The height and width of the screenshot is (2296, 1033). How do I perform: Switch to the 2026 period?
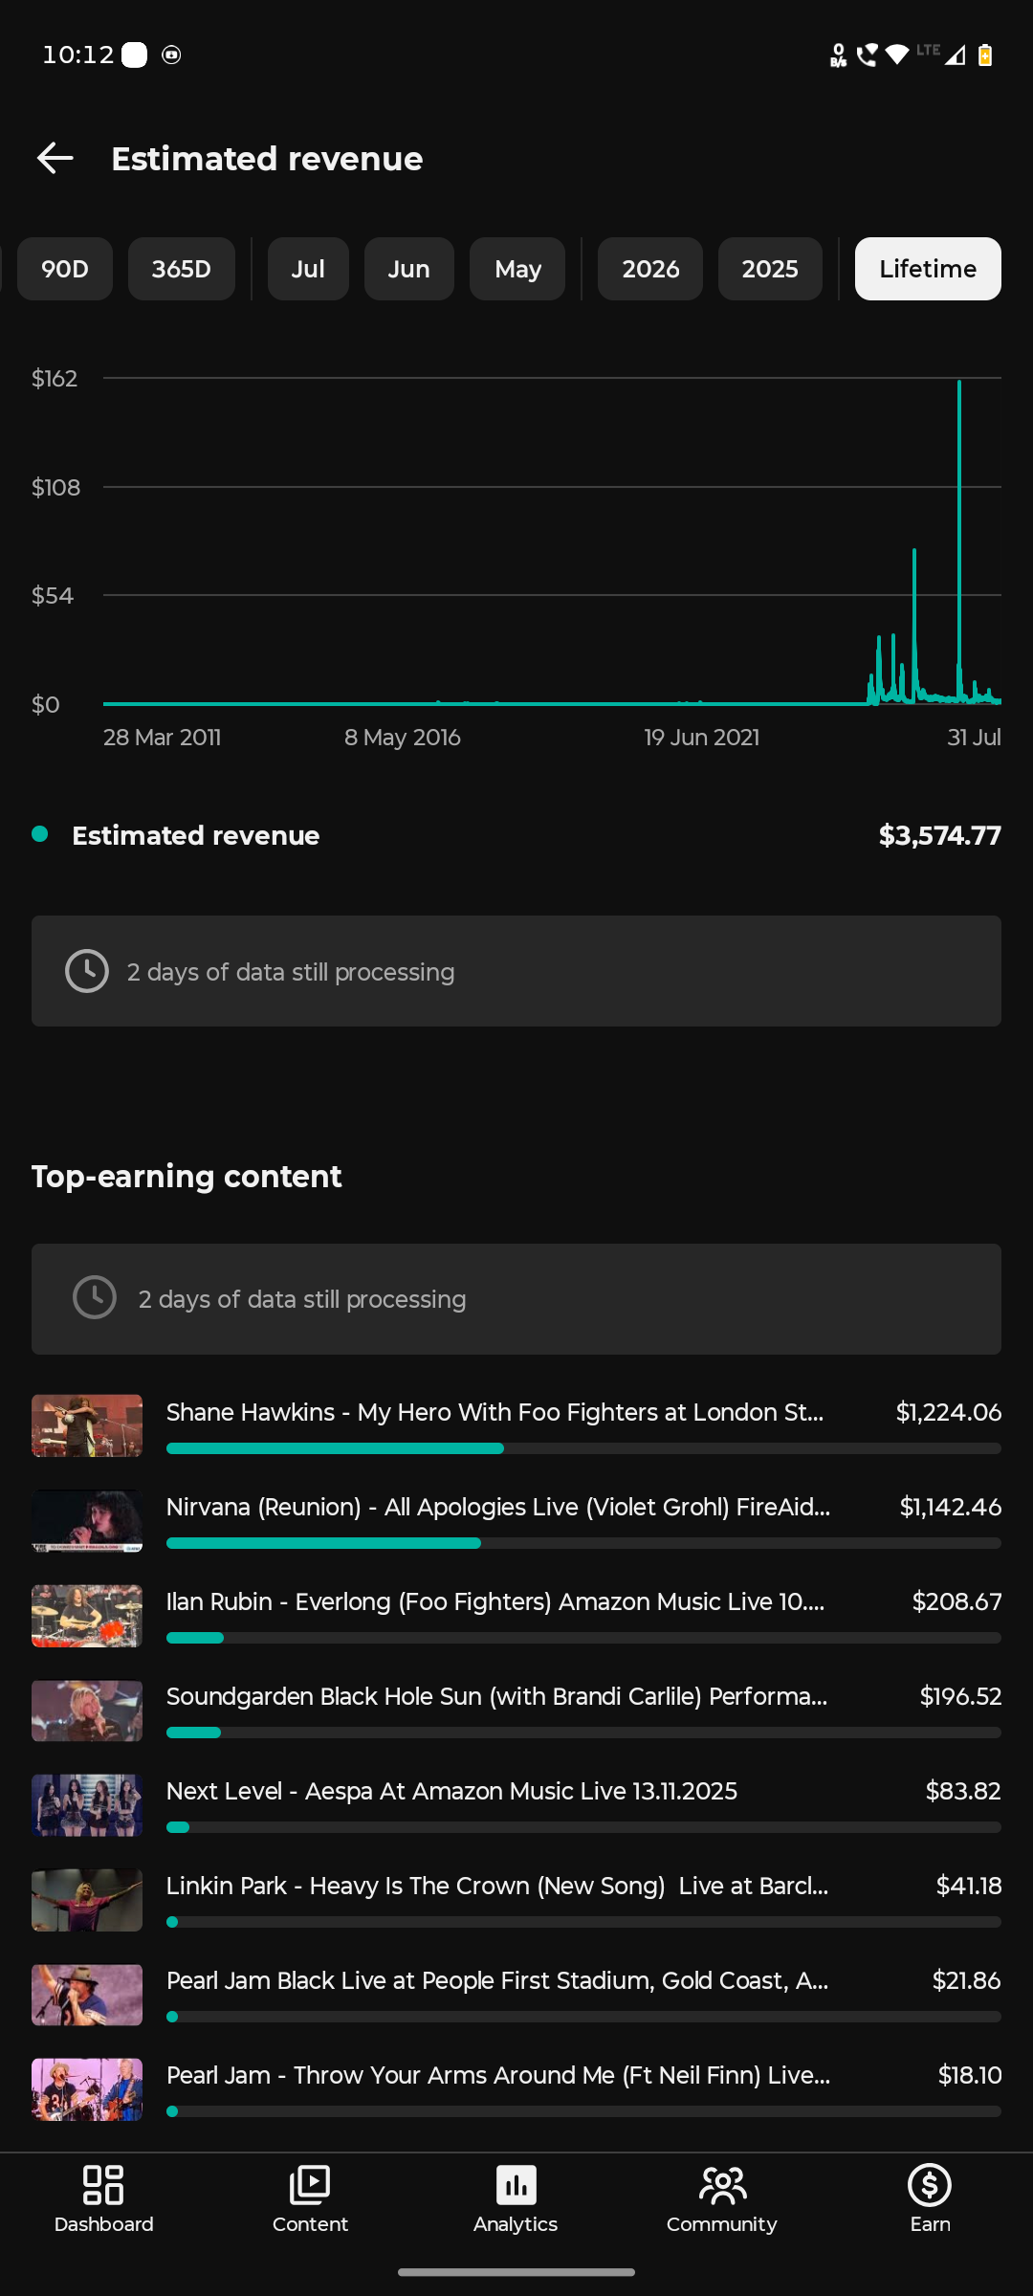pos(650,269)
